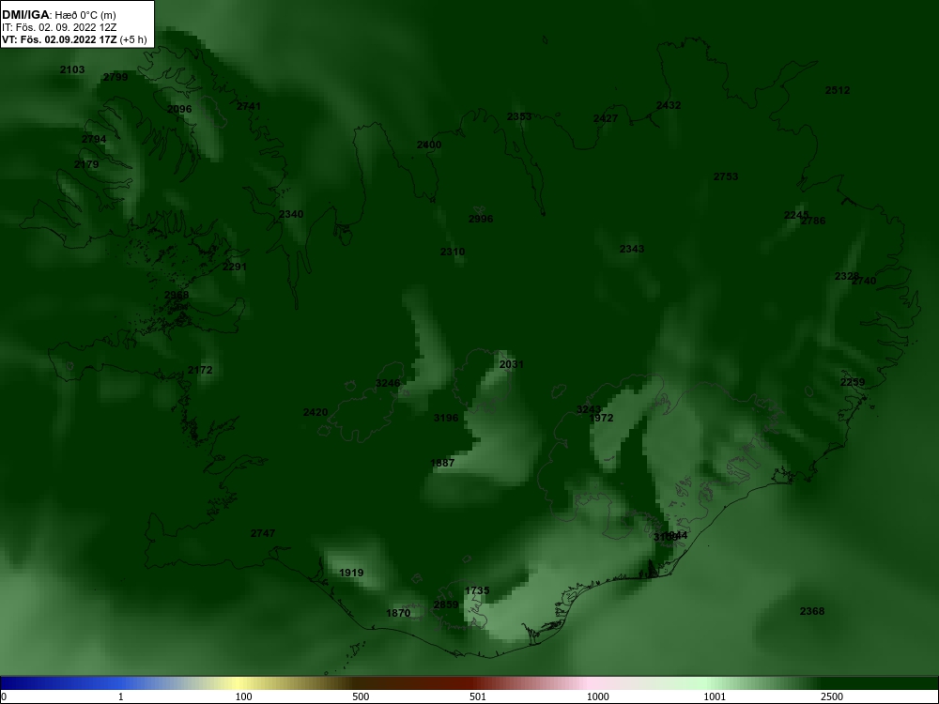Select the 1972 value
Image resolution: width=939 pixels, height=704 pixels.
602,418
